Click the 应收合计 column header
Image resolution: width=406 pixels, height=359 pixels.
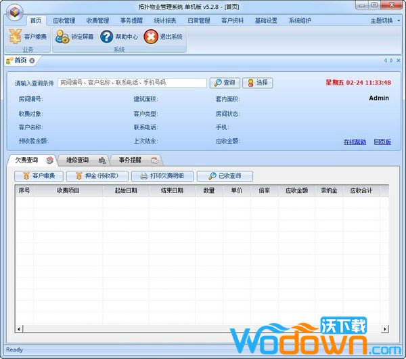tap(361, 190)
